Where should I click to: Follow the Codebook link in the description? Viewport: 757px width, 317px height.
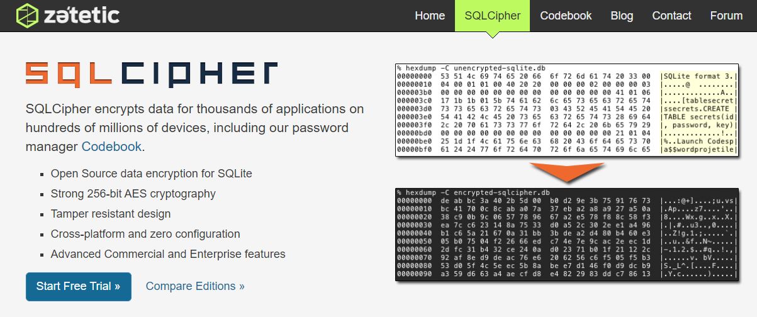(111, 147)
